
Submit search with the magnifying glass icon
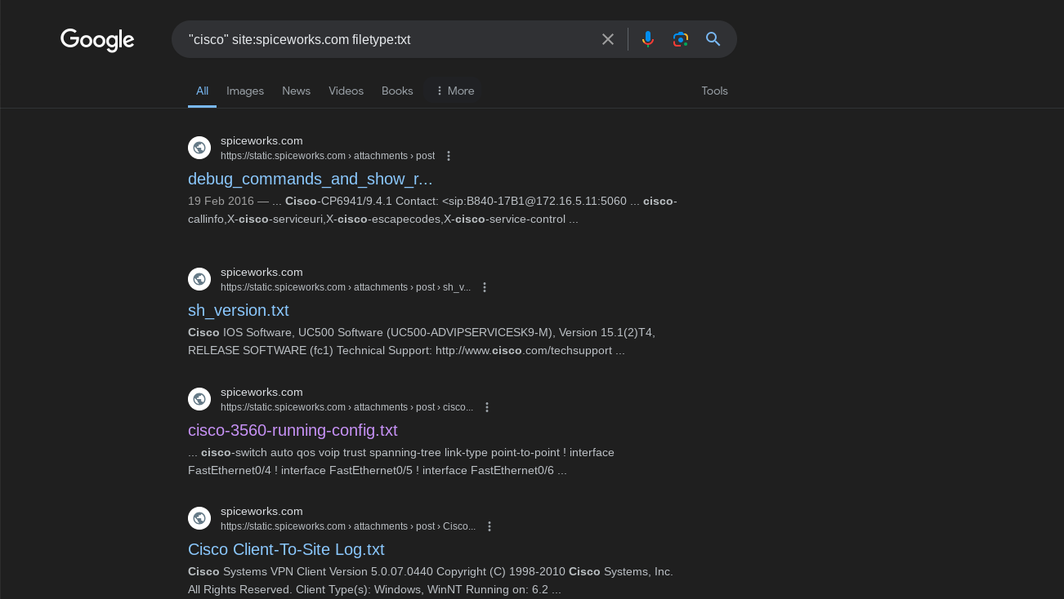point(713,39)
